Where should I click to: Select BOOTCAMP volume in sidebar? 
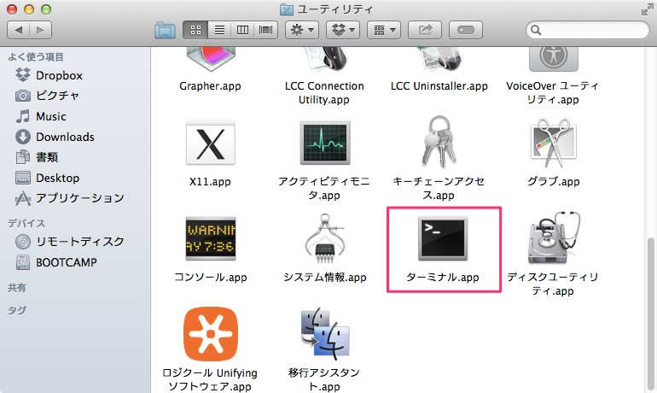pyautogui.click(x=56, y=262)
